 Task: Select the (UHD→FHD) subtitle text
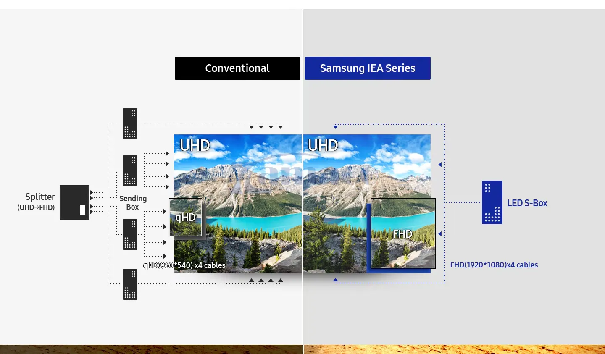[x=36, y=207]
